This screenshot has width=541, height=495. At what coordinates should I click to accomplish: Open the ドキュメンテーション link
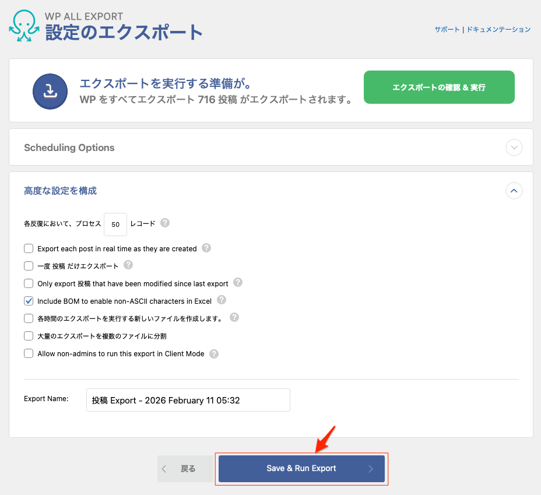[498, 29]
